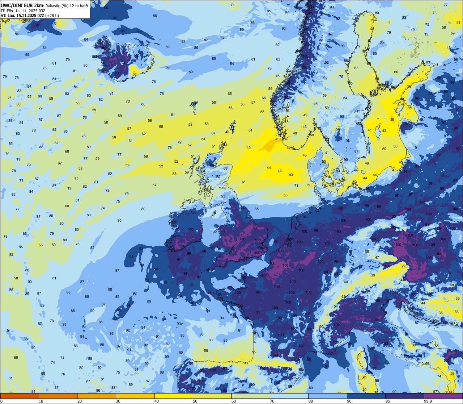This screenshot has width=463, height=404.
Task: Click the 'VT: Lau. 15.11.2025 07Z' valid time
Action: tap(23, 16)
